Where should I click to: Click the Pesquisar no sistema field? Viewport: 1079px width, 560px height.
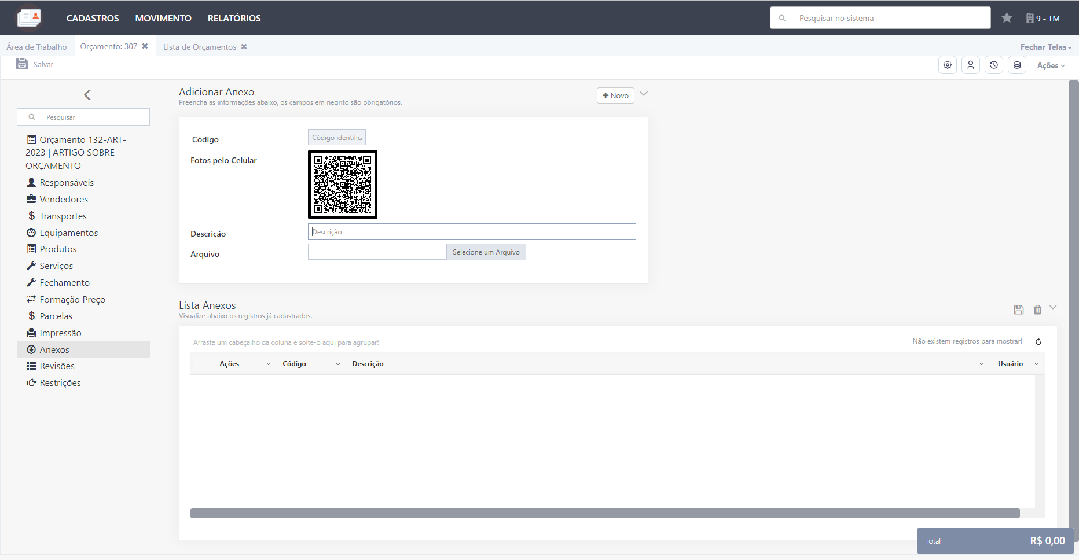point(880,18)
